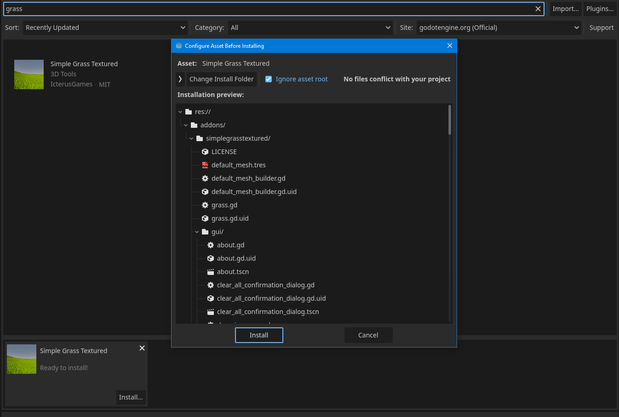The width and height of the screenshot is (619, 417).
Task: Open the Site dropdown for godotengine.org
Action: pos(499,28)
